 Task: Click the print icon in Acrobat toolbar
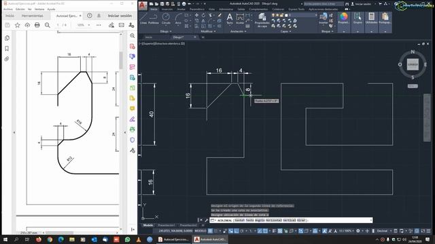coord(37,25)
